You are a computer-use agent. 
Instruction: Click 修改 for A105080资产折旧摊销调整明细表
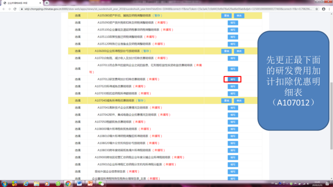pos(239,16)
